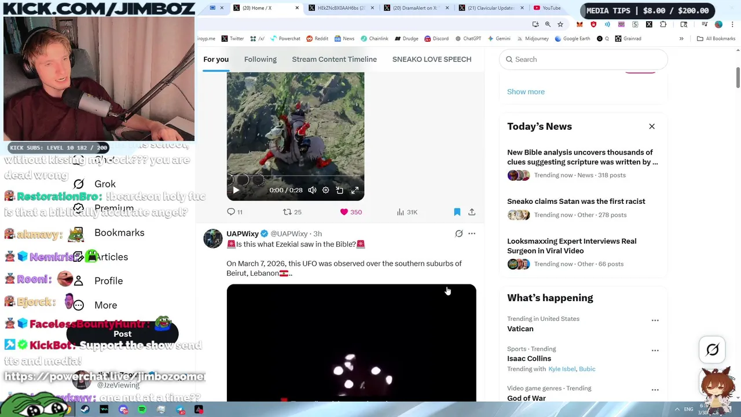
Task: Open the Bubic trending link
Action: click(x=587, y=369)
